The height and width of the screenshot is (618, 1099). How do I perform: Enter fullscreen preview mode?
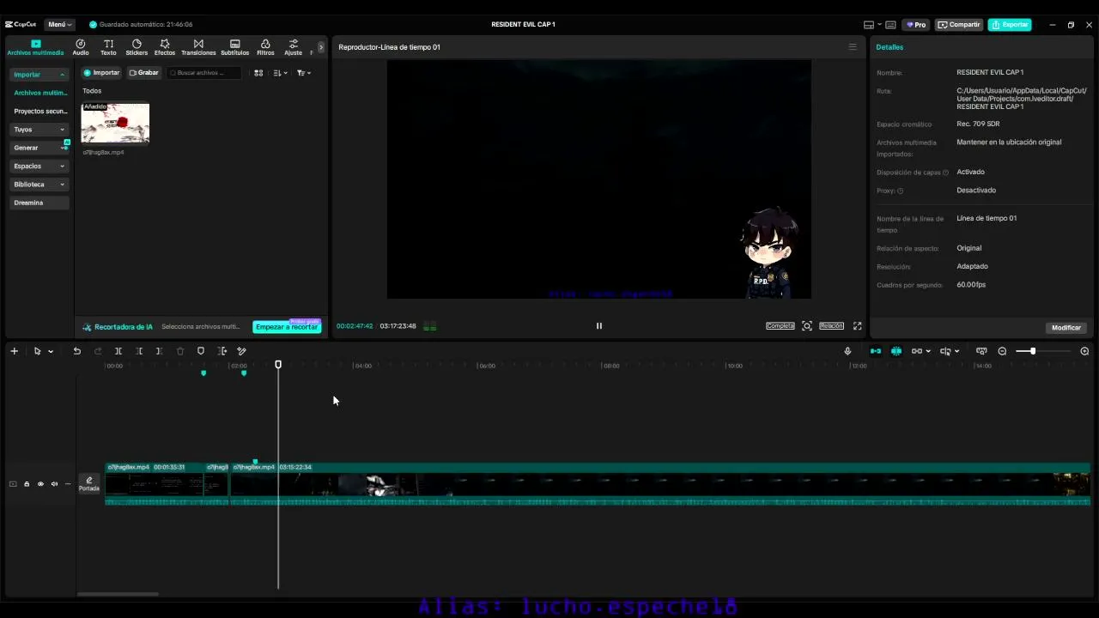coord(857,326)
